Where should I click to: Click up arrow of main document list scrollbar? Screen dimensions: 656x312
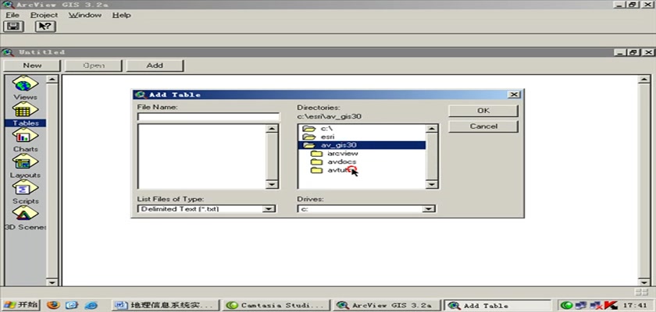coord(644,80)
